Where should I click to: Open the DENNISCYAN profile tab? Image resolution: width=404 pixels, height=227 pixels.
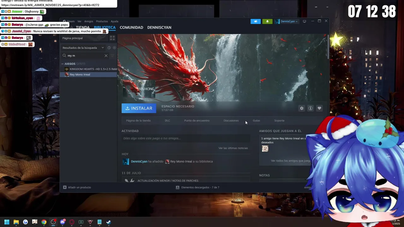pyautogui.click(x=159, y=27)
